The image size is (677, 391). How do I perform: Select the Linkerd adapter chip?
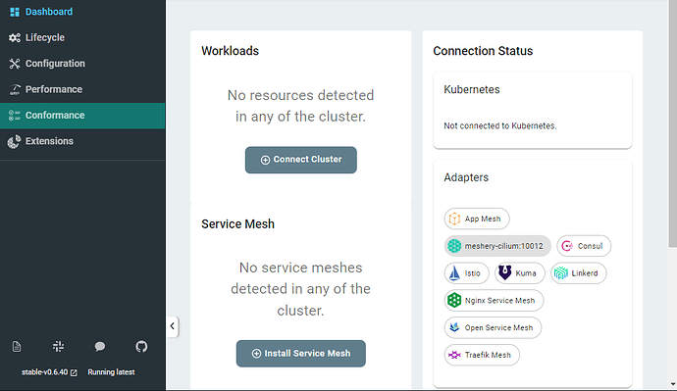[579, 272]
